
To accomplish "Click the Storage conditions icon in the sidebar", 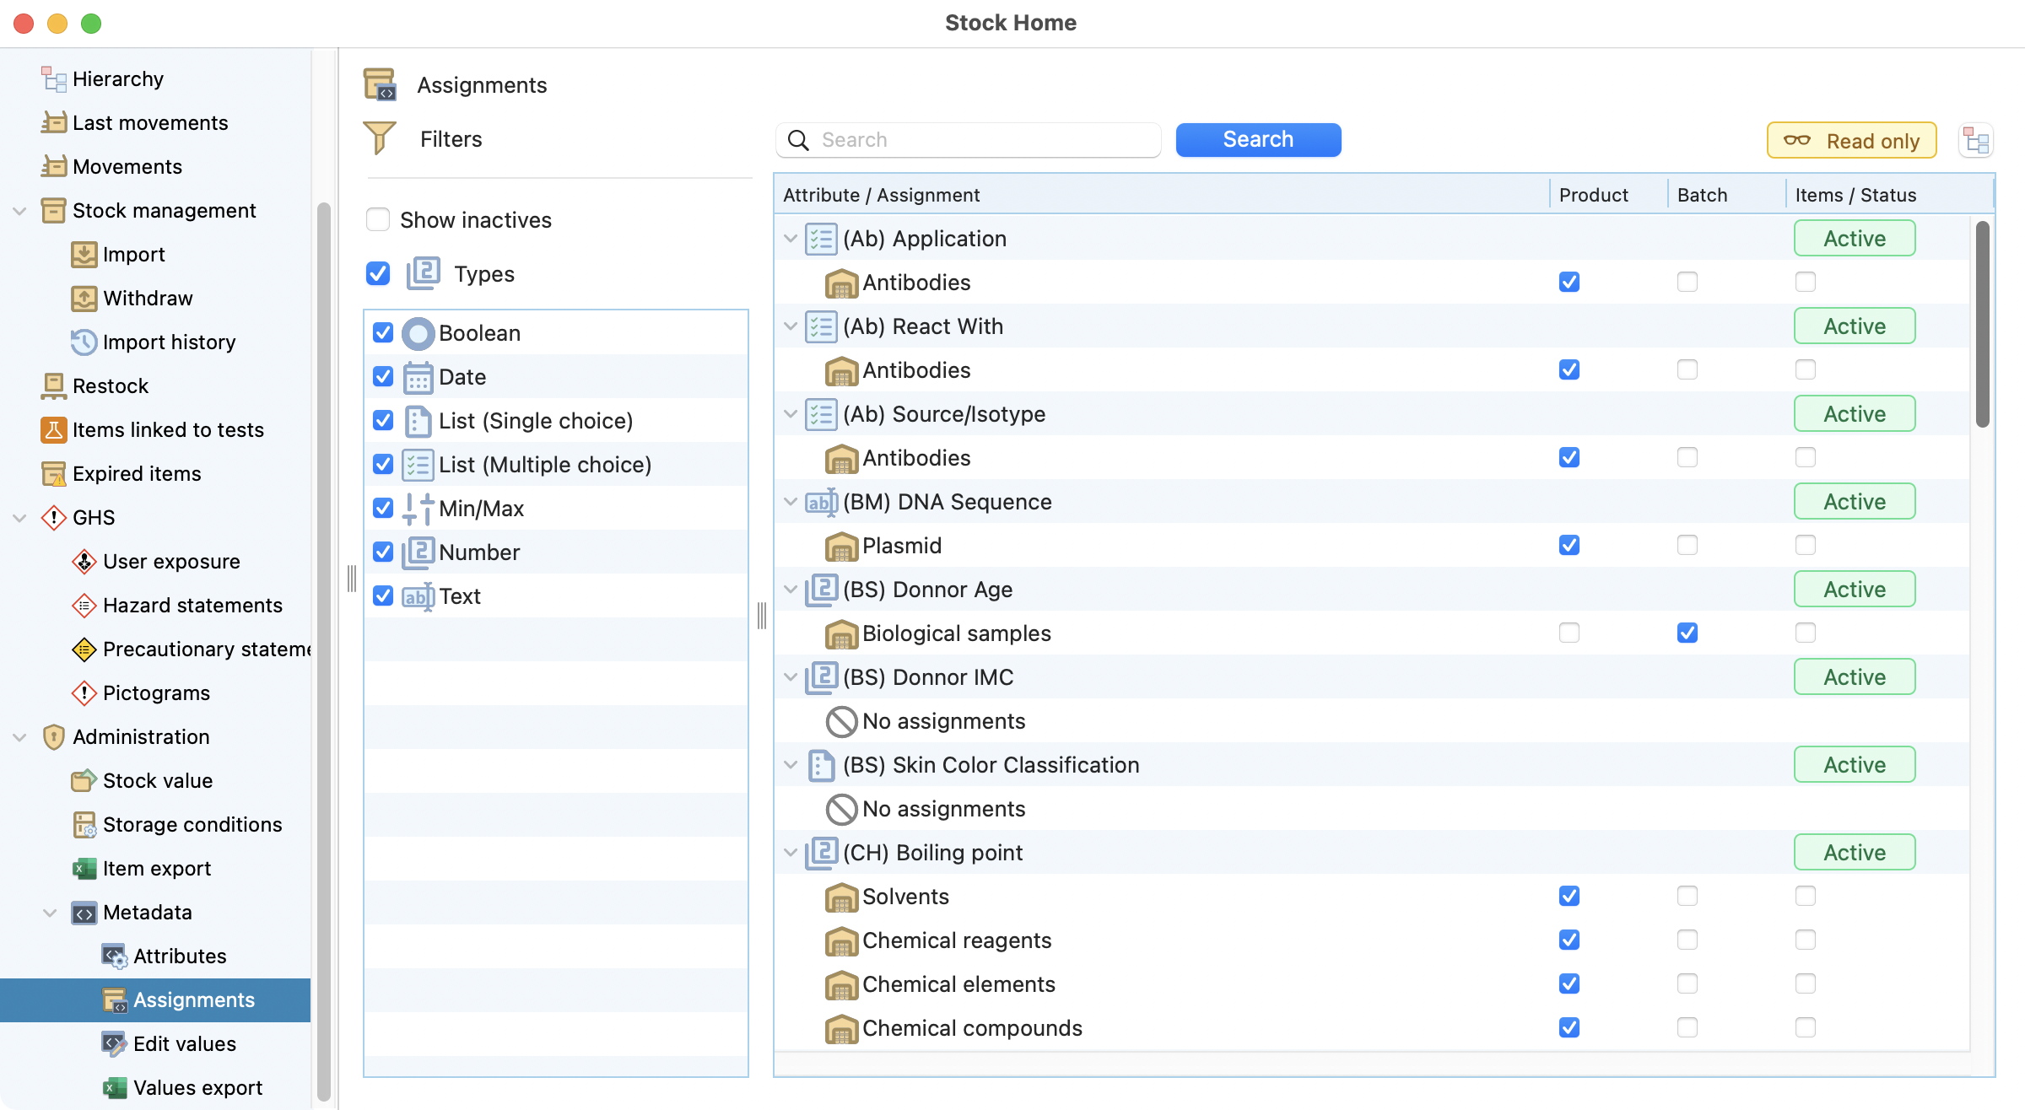I will pos(84,824).
